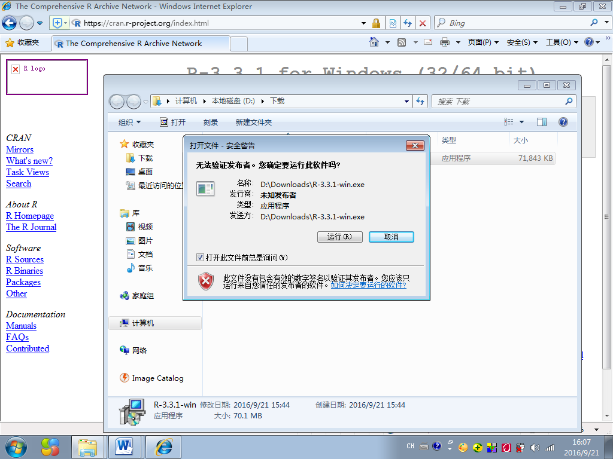Click Cancel (取消) in security warning
613x459 pixels.
tap(391, 237)
